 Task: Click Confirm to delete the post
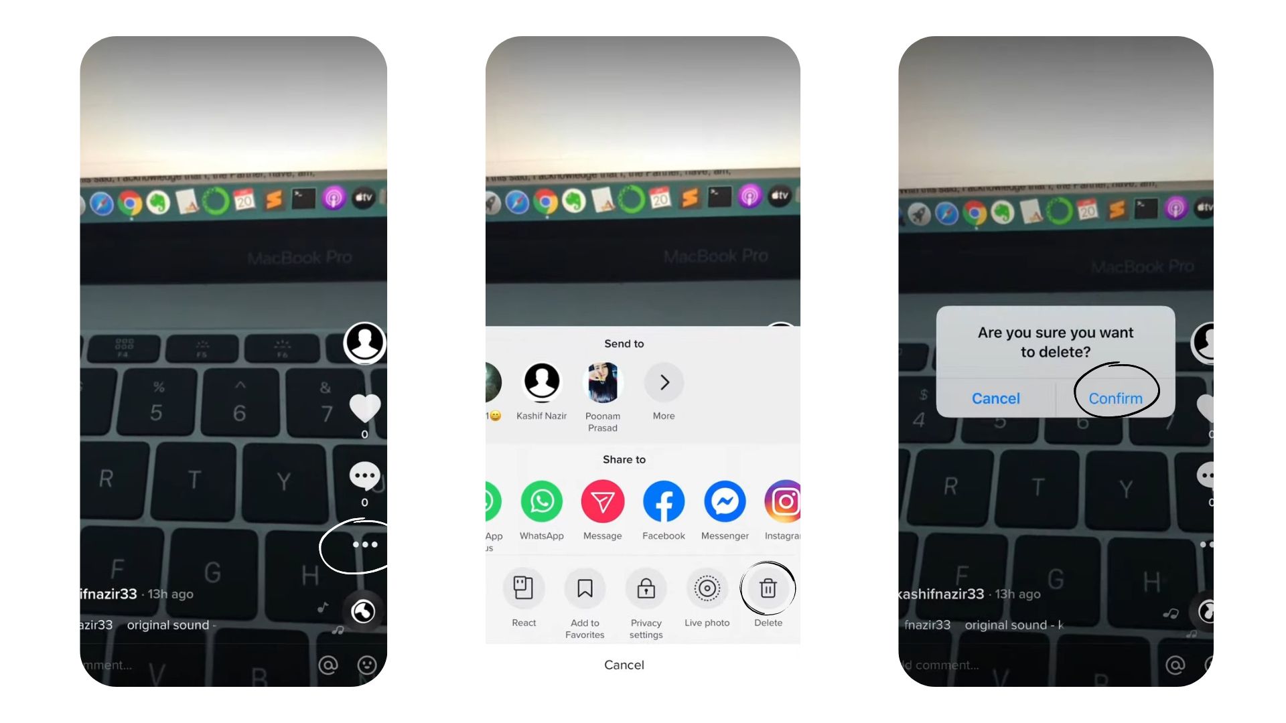coord(1115,398)
